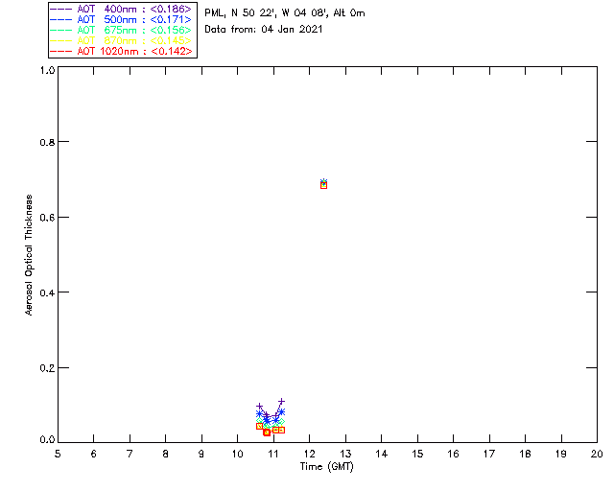
Task: Click the y-axis tick label 1.0
Action: 47,70
